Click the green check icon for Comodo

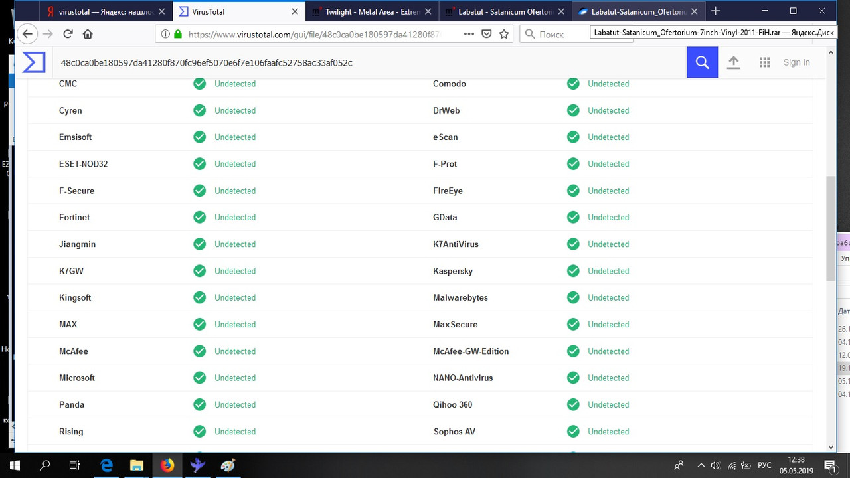573,84
